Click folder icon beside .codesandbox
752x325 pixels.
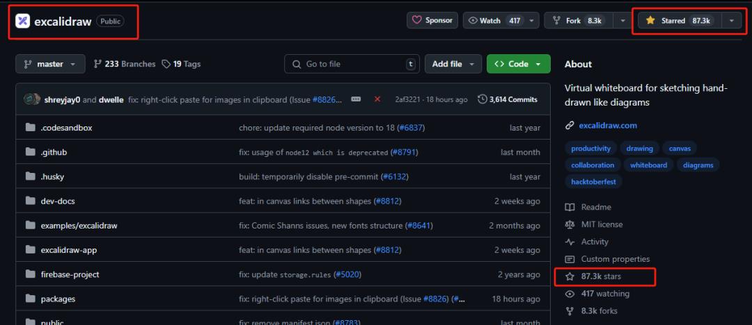pos(31,127)
